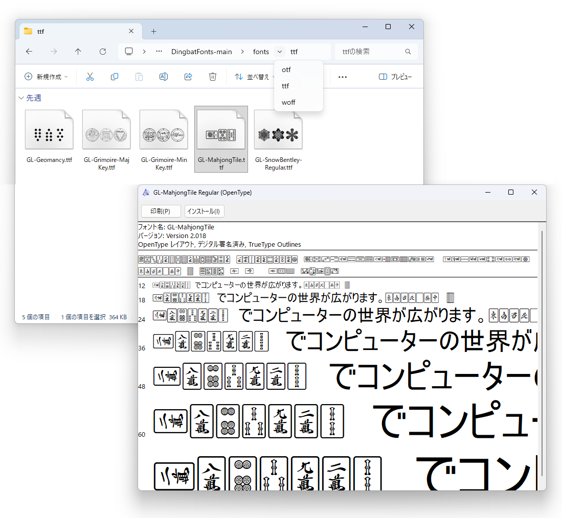Share the selected font file

pos(188,77)
